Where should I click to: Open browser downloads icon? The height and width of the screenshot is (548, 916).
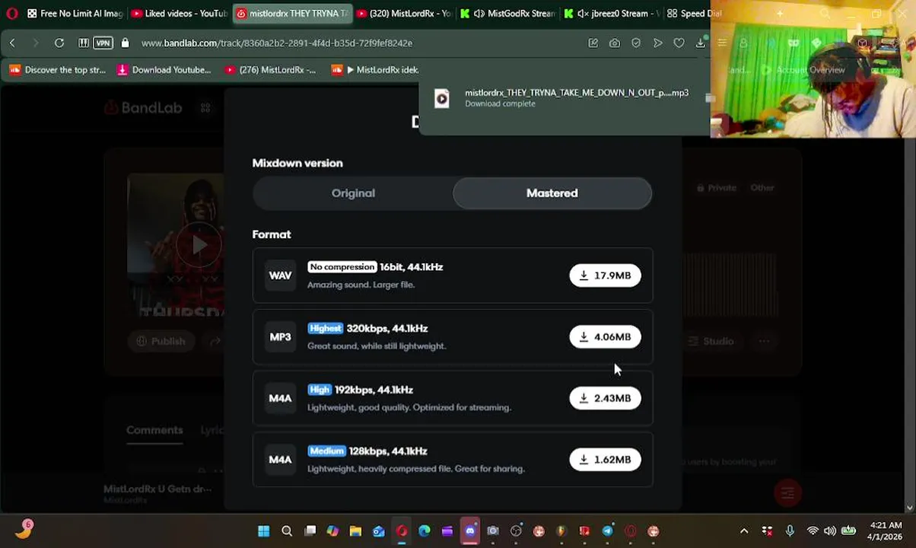coord(700,43)
